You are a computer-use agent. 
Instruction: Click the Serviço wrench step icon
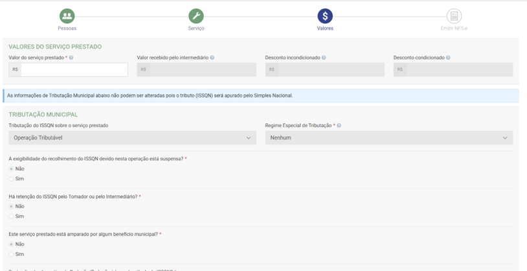[x=196, y=15]
